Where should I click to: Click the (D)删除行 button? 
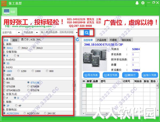click(x=130, y=75)
